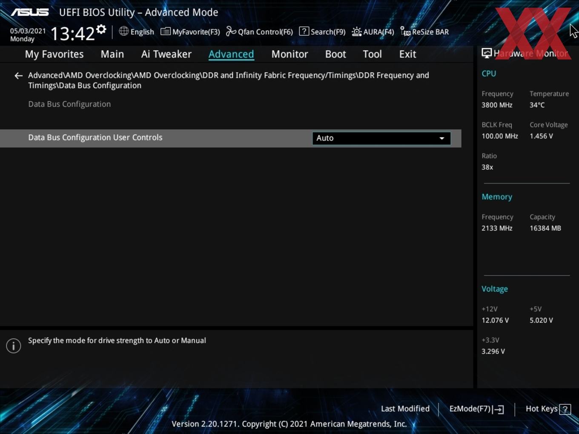579x434 pixels.
Task: Click the back arrow beside the breadcrumb path
Action: coord(18,76)
